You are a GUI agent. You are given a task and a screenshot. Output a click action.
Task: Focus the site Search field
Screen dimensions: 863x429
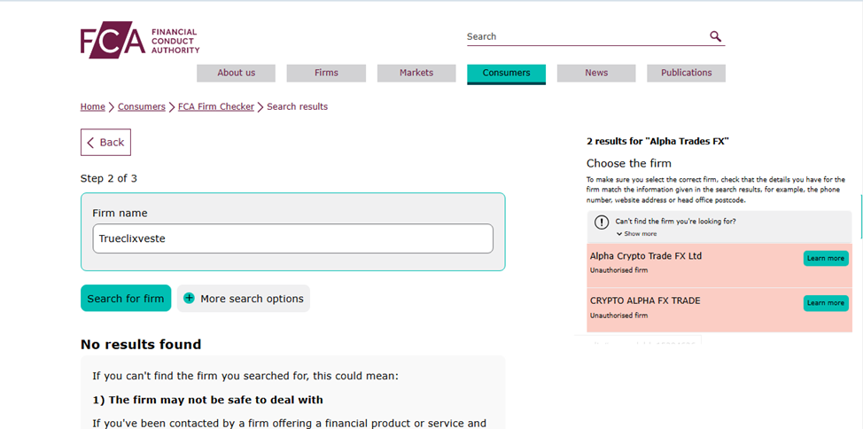[585, 37]
